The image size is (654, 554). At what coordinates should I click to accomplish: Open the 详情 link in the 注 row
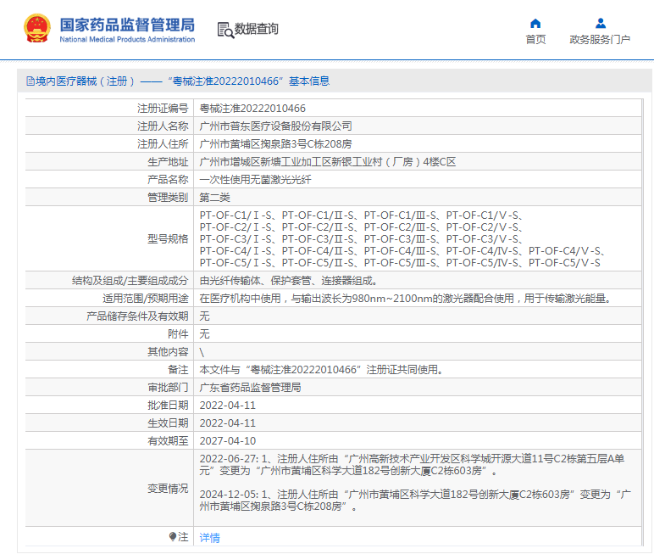tap(209, 537)
